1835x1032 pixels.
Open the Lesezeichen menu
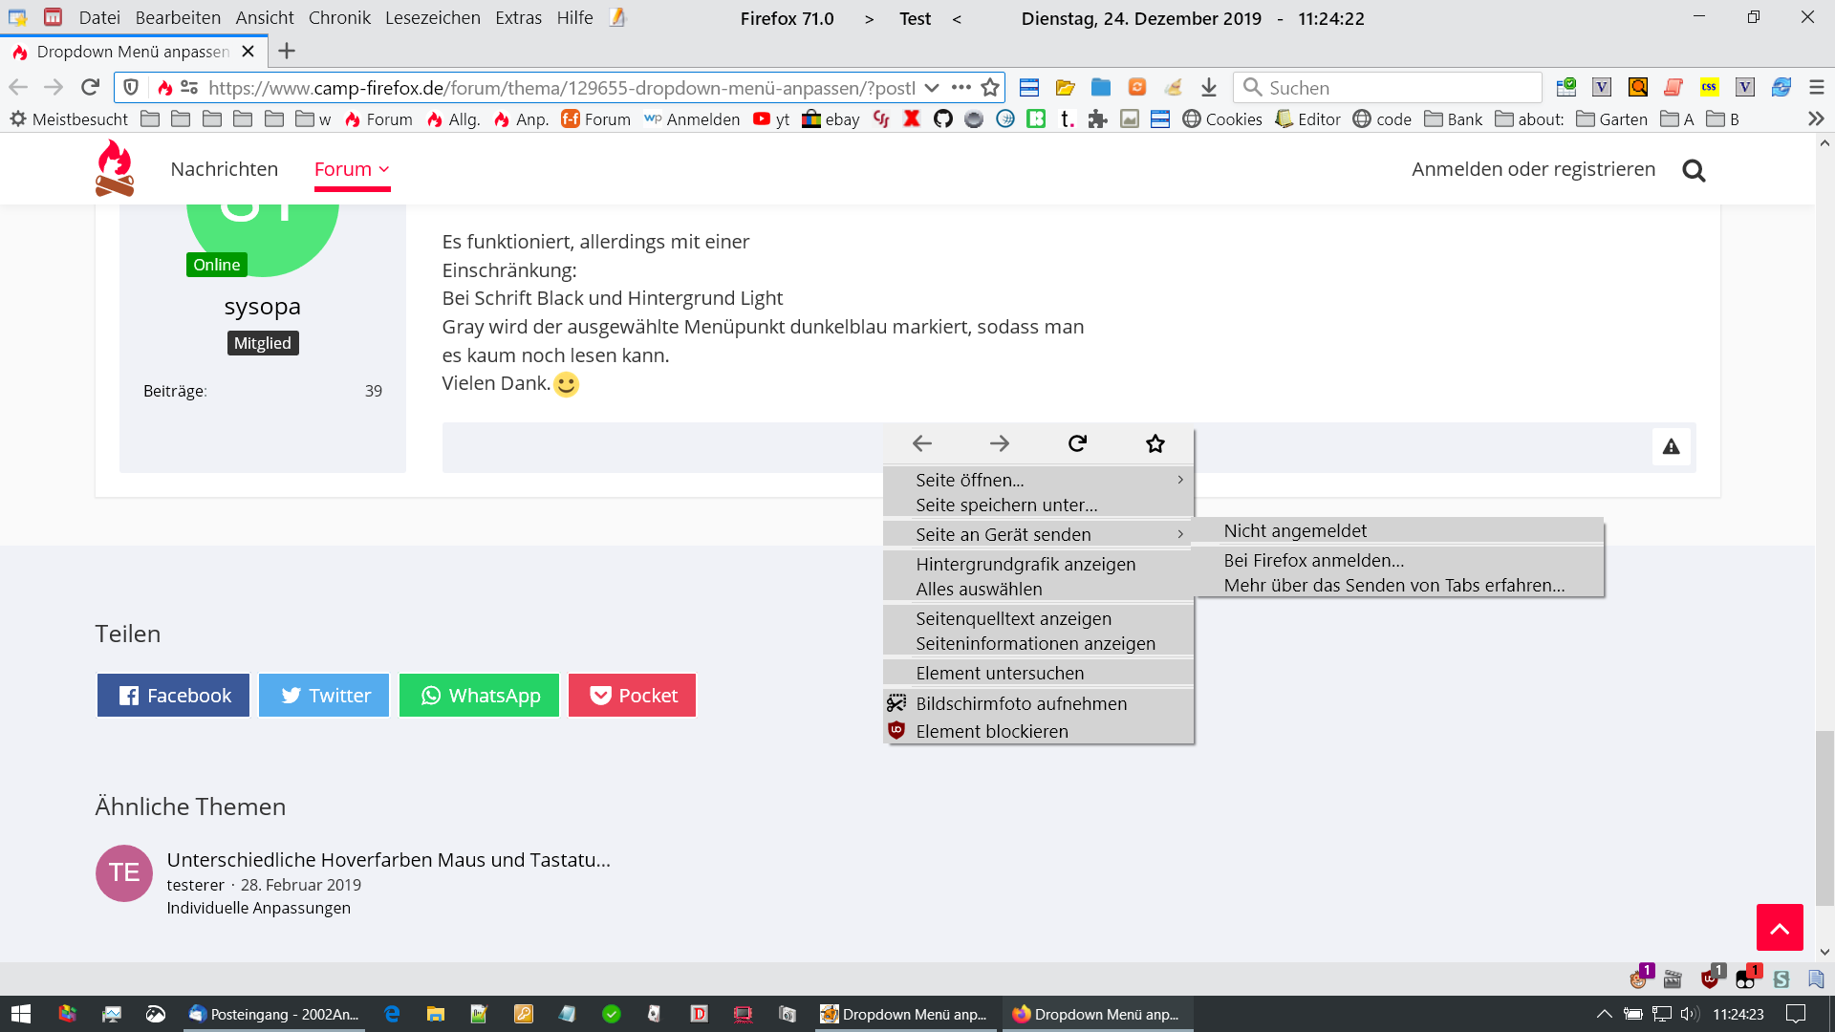[432, 18]
